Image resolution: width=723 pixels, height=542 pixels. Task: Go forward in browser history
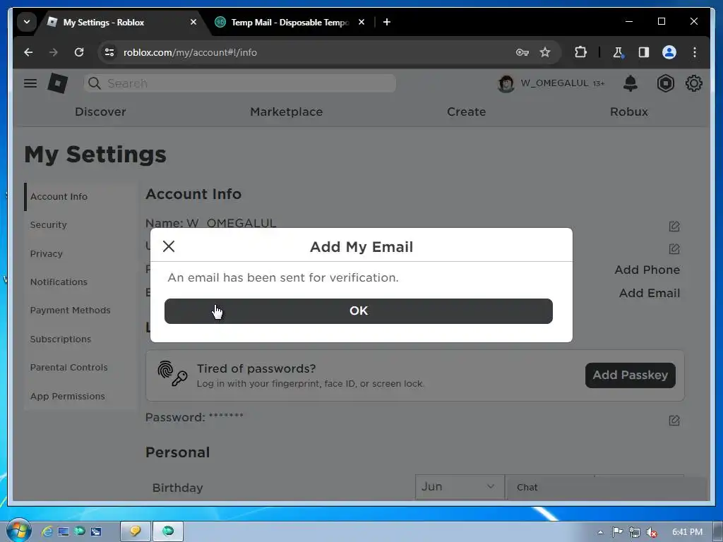(x=54, y=52)
